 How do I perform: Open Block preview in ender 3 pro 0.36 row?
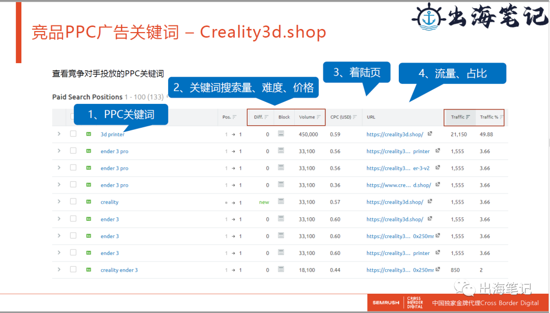(x=281, y=184)
